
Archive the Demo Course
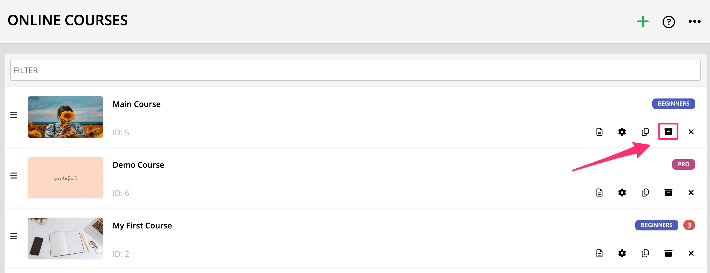point(668,193)
